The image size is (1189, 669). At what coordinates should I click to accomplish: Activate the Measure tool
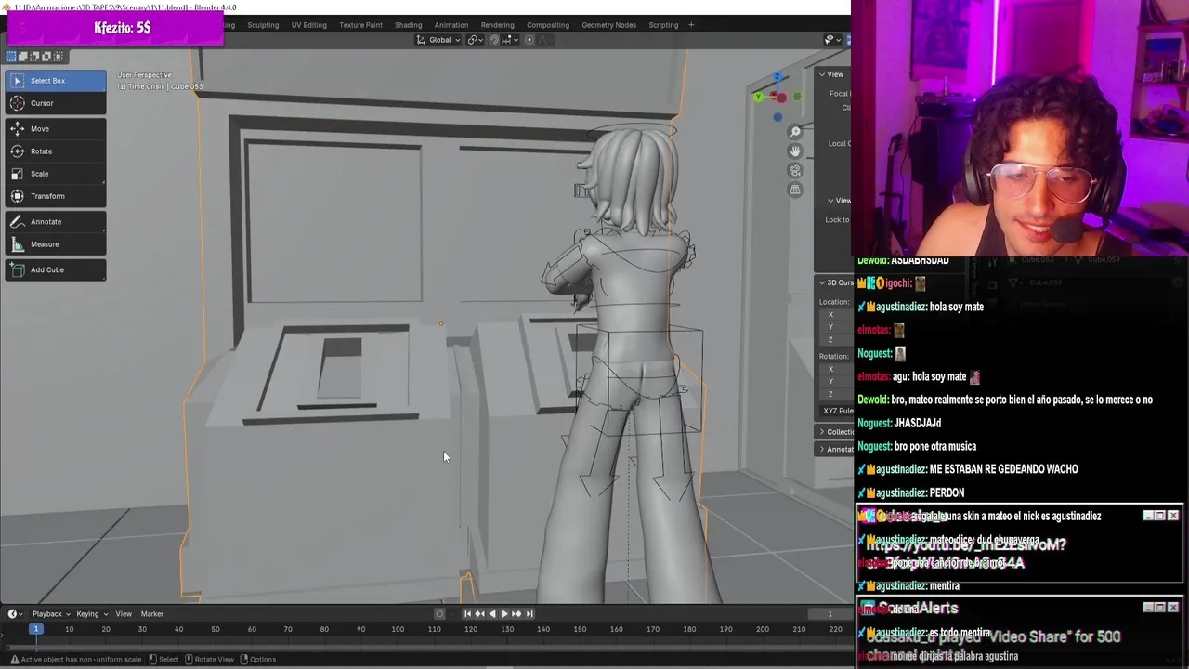[55, 244]
